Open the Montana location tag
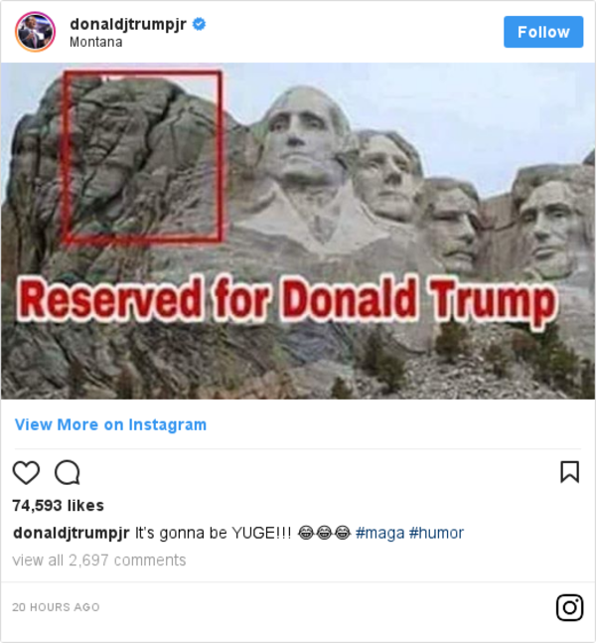 96,43
